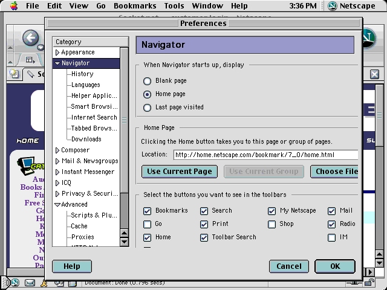Toggle the Radio checkbox
Image resolution: width=387 pixels, height=290 pixels.
point(332,224)
